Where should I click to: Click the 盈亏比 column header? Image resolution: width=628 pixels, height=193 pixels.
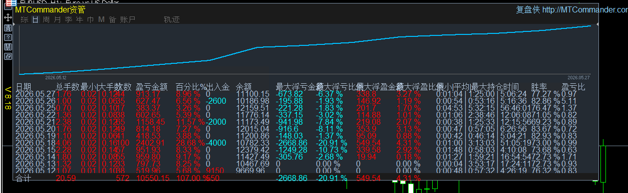coord(573,87)
